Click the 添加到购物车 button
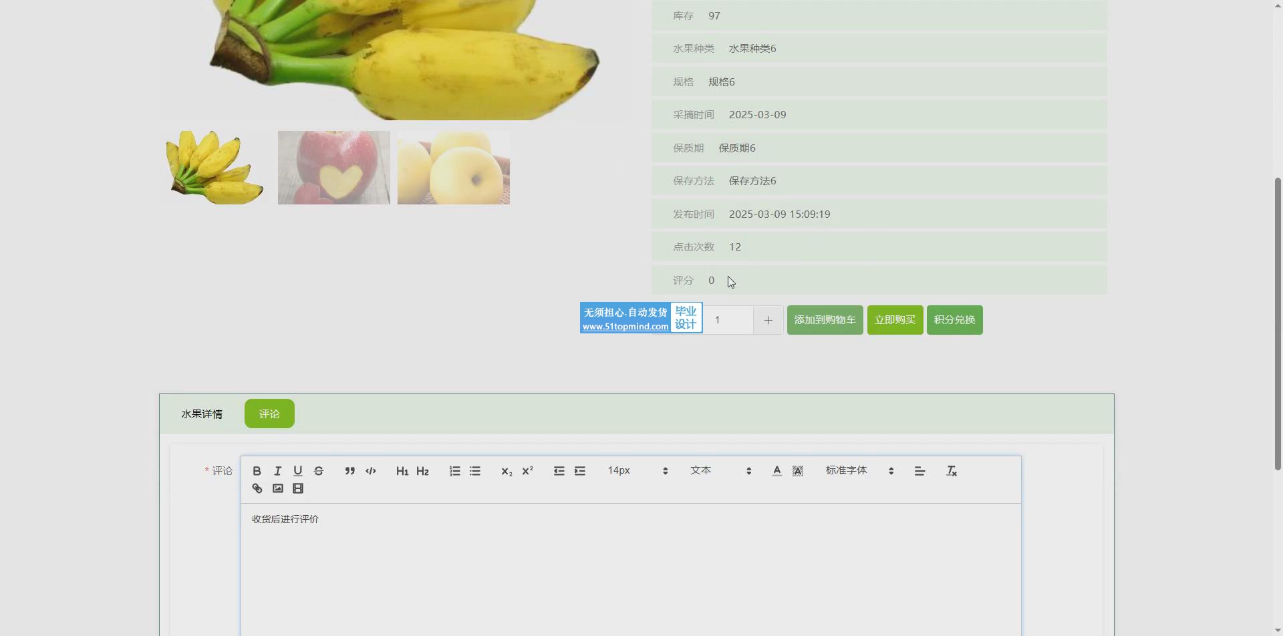The width and height of the screenshot is (1283, 636). point(825,320)
